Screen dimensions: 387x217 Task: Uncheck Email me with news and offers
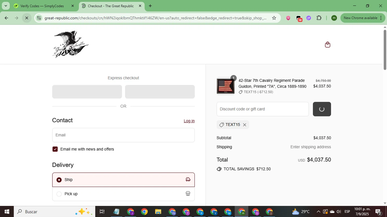click(x=55, y=149)
